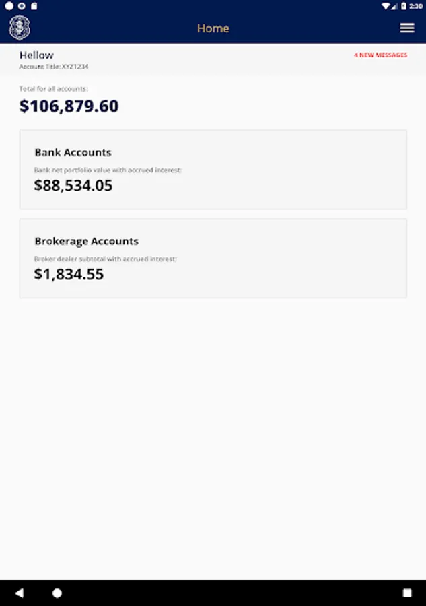Tap the first circle notification icon
Viewport: 426px width, 606px height.
(9, 5)
